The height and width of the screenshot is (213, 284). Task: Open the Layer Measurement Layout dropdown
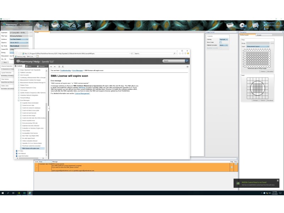click(258, 47)
